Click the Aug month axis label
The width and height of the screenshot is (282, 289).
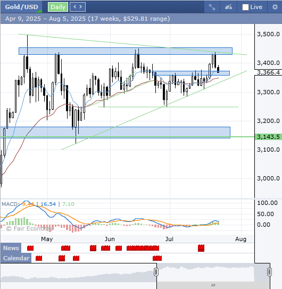click(240, 239)
